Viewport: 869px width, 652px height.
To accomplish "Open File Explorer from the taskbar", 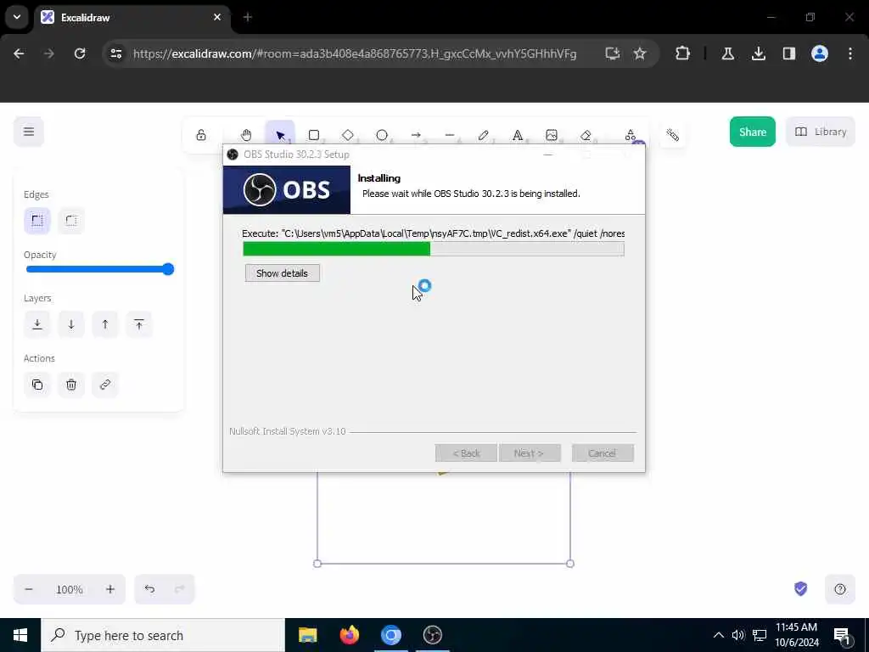I will (x=307, y=635).
